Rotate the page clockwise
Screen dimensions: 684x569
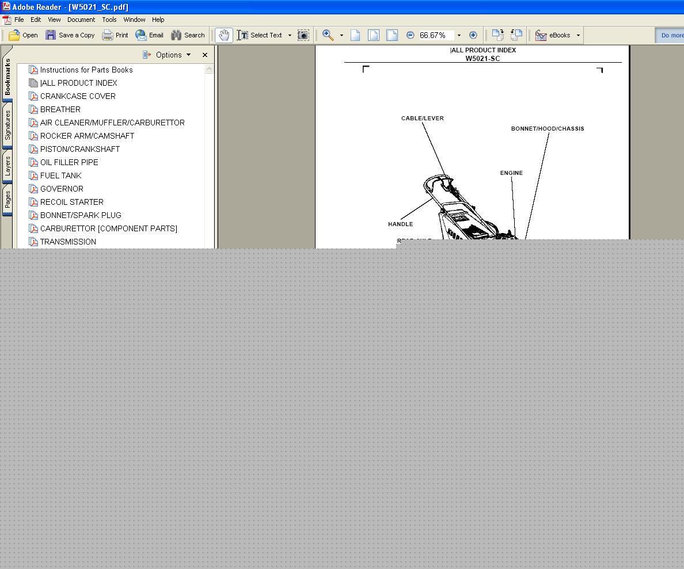497,35
